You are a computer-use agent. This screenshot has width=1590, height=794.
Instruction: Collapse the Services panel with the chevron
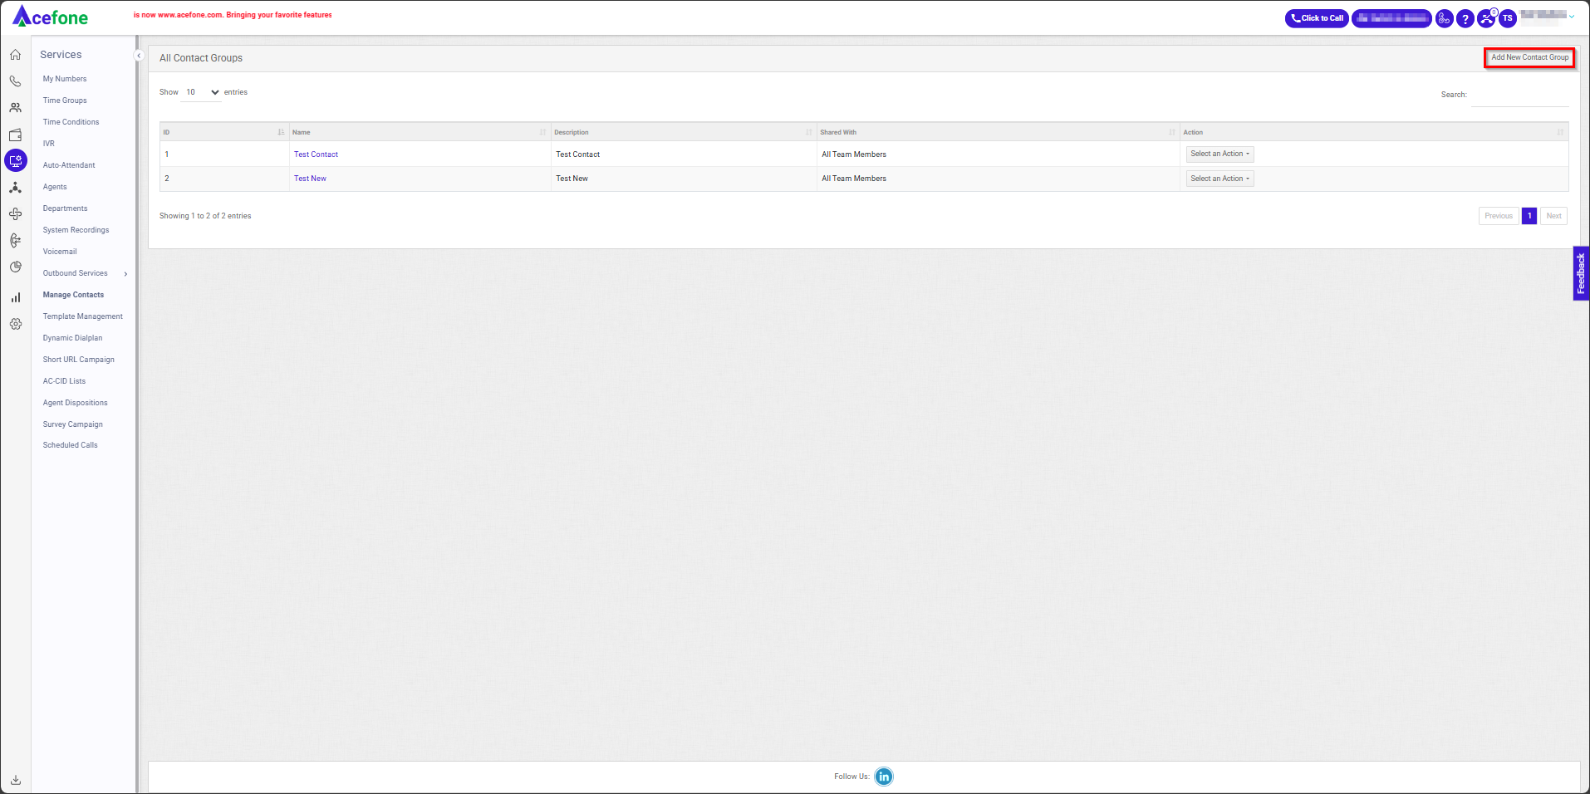pyautogui.click(x=139, y=56)
